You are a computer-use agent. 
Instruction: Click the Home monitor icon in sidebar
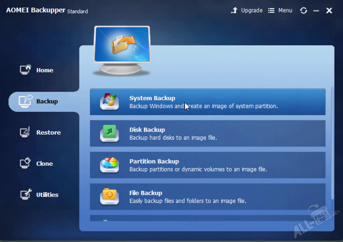pos(25,70)
